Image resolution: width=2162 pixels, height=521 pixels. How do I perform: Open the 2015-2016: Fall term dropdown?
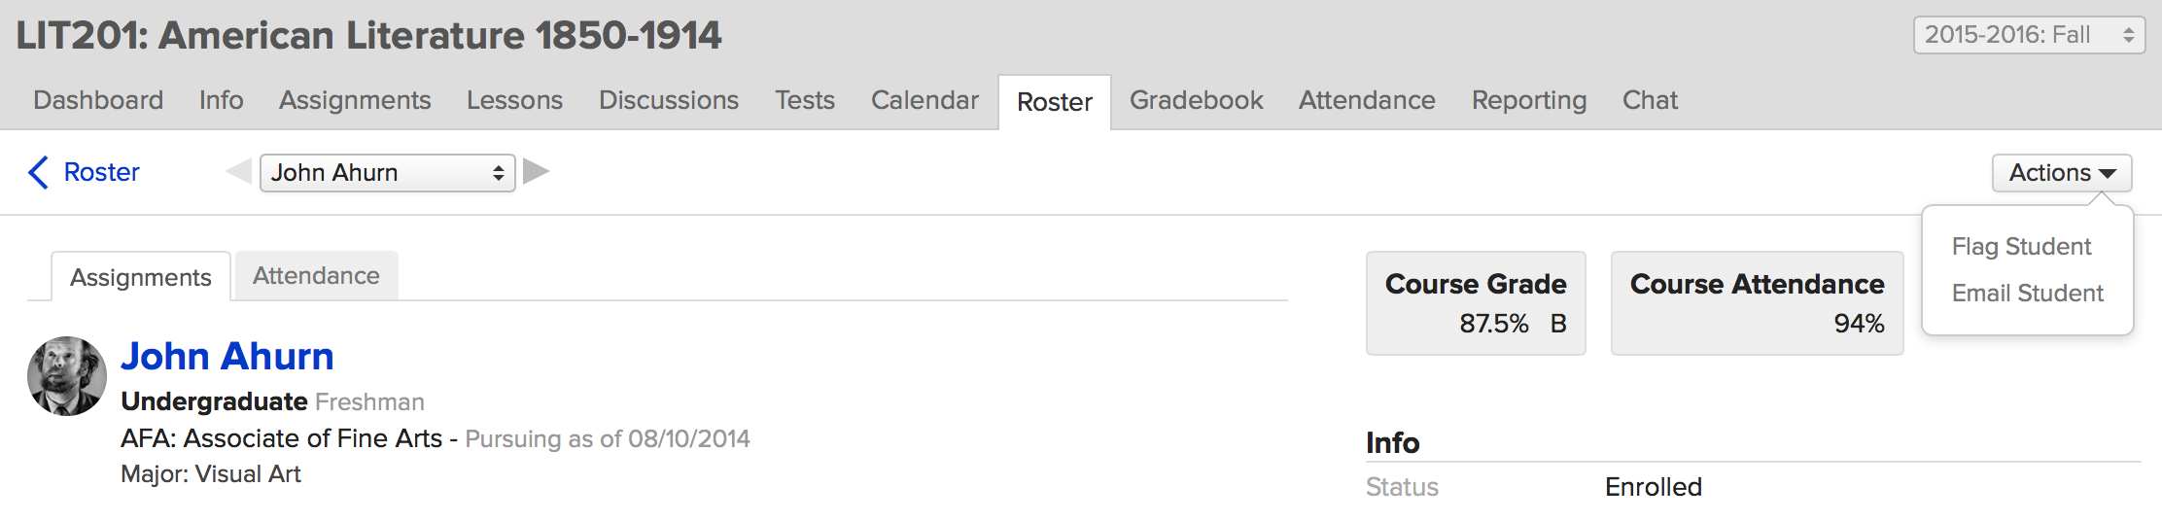tap(2029, 35)
